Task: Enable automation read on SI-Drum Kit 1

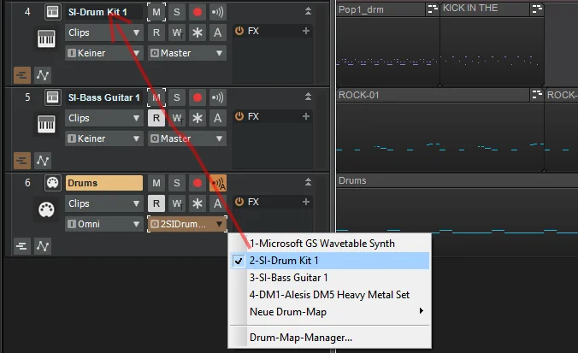Action: [x=156, y=32]
